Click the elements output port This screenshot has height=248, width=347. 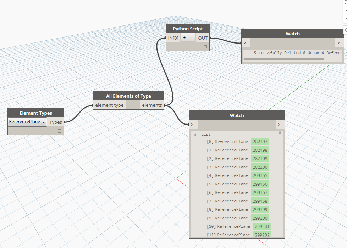pyautogui.click(x=152, y=105)
